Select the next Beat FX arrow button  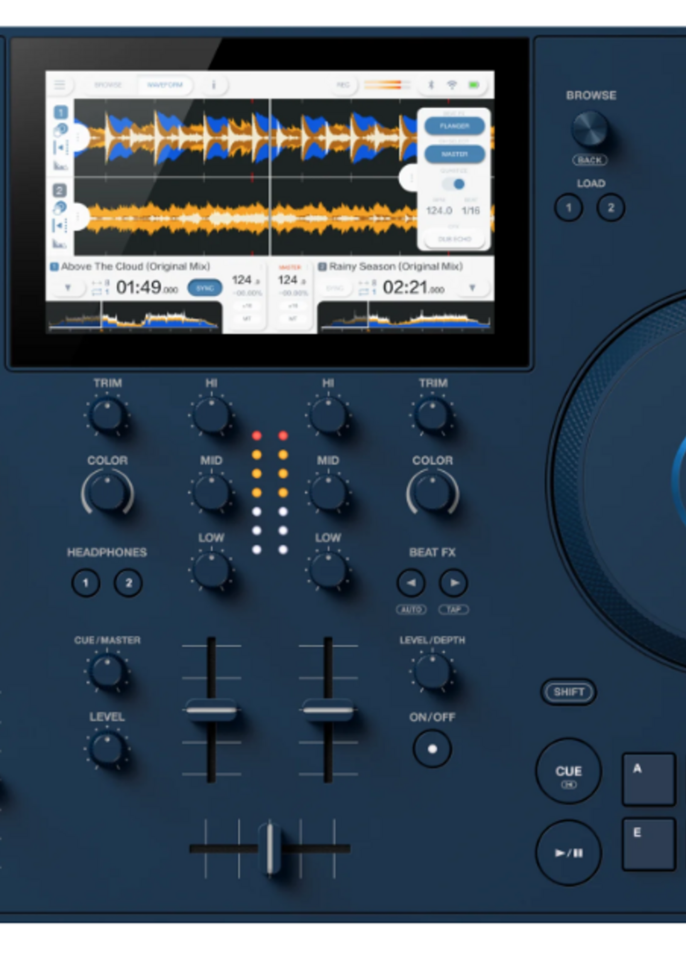pos(453,582)
